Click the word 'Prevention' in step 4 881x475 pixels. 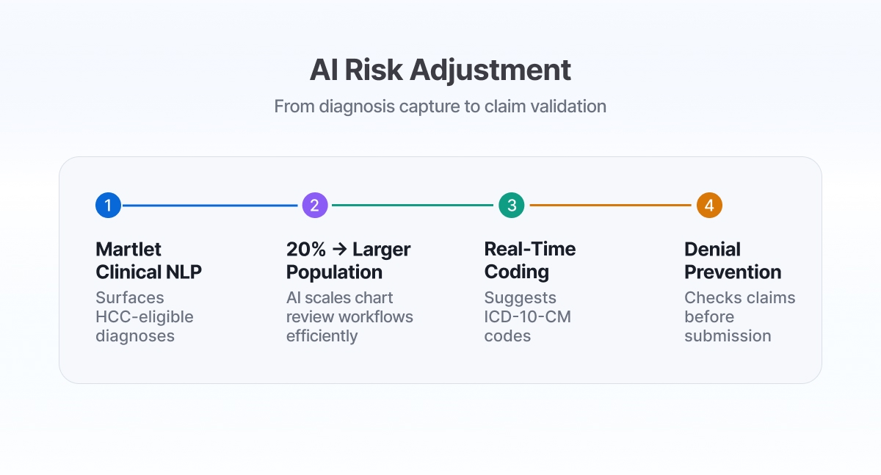point(733,272)
